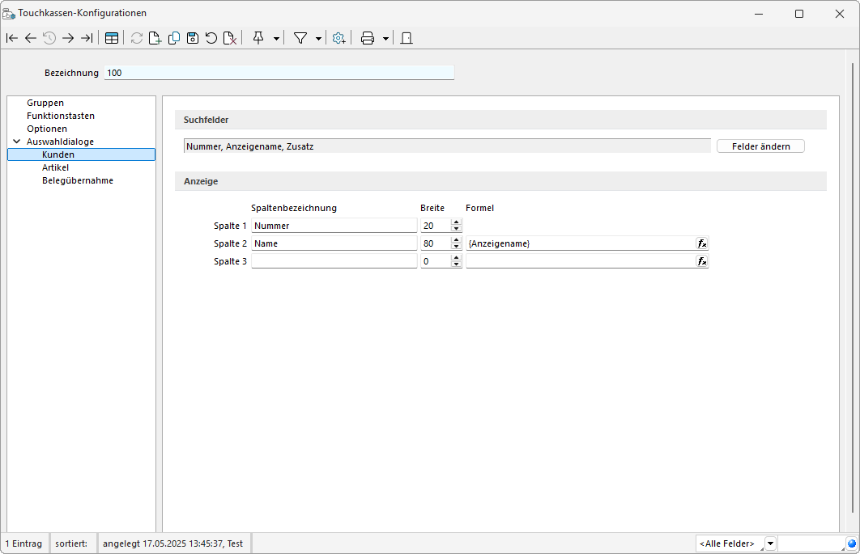Save the current record

[193, 38]
